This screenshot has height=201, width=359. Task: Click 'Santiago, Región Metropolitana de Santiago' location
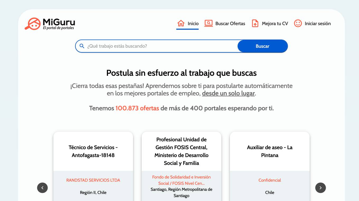pos(181,193)
